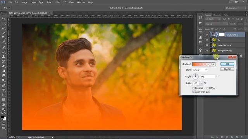Toggle the lock transparent pixels icon
This screenshot has height=139, width=248.
(x=212, y=29)
